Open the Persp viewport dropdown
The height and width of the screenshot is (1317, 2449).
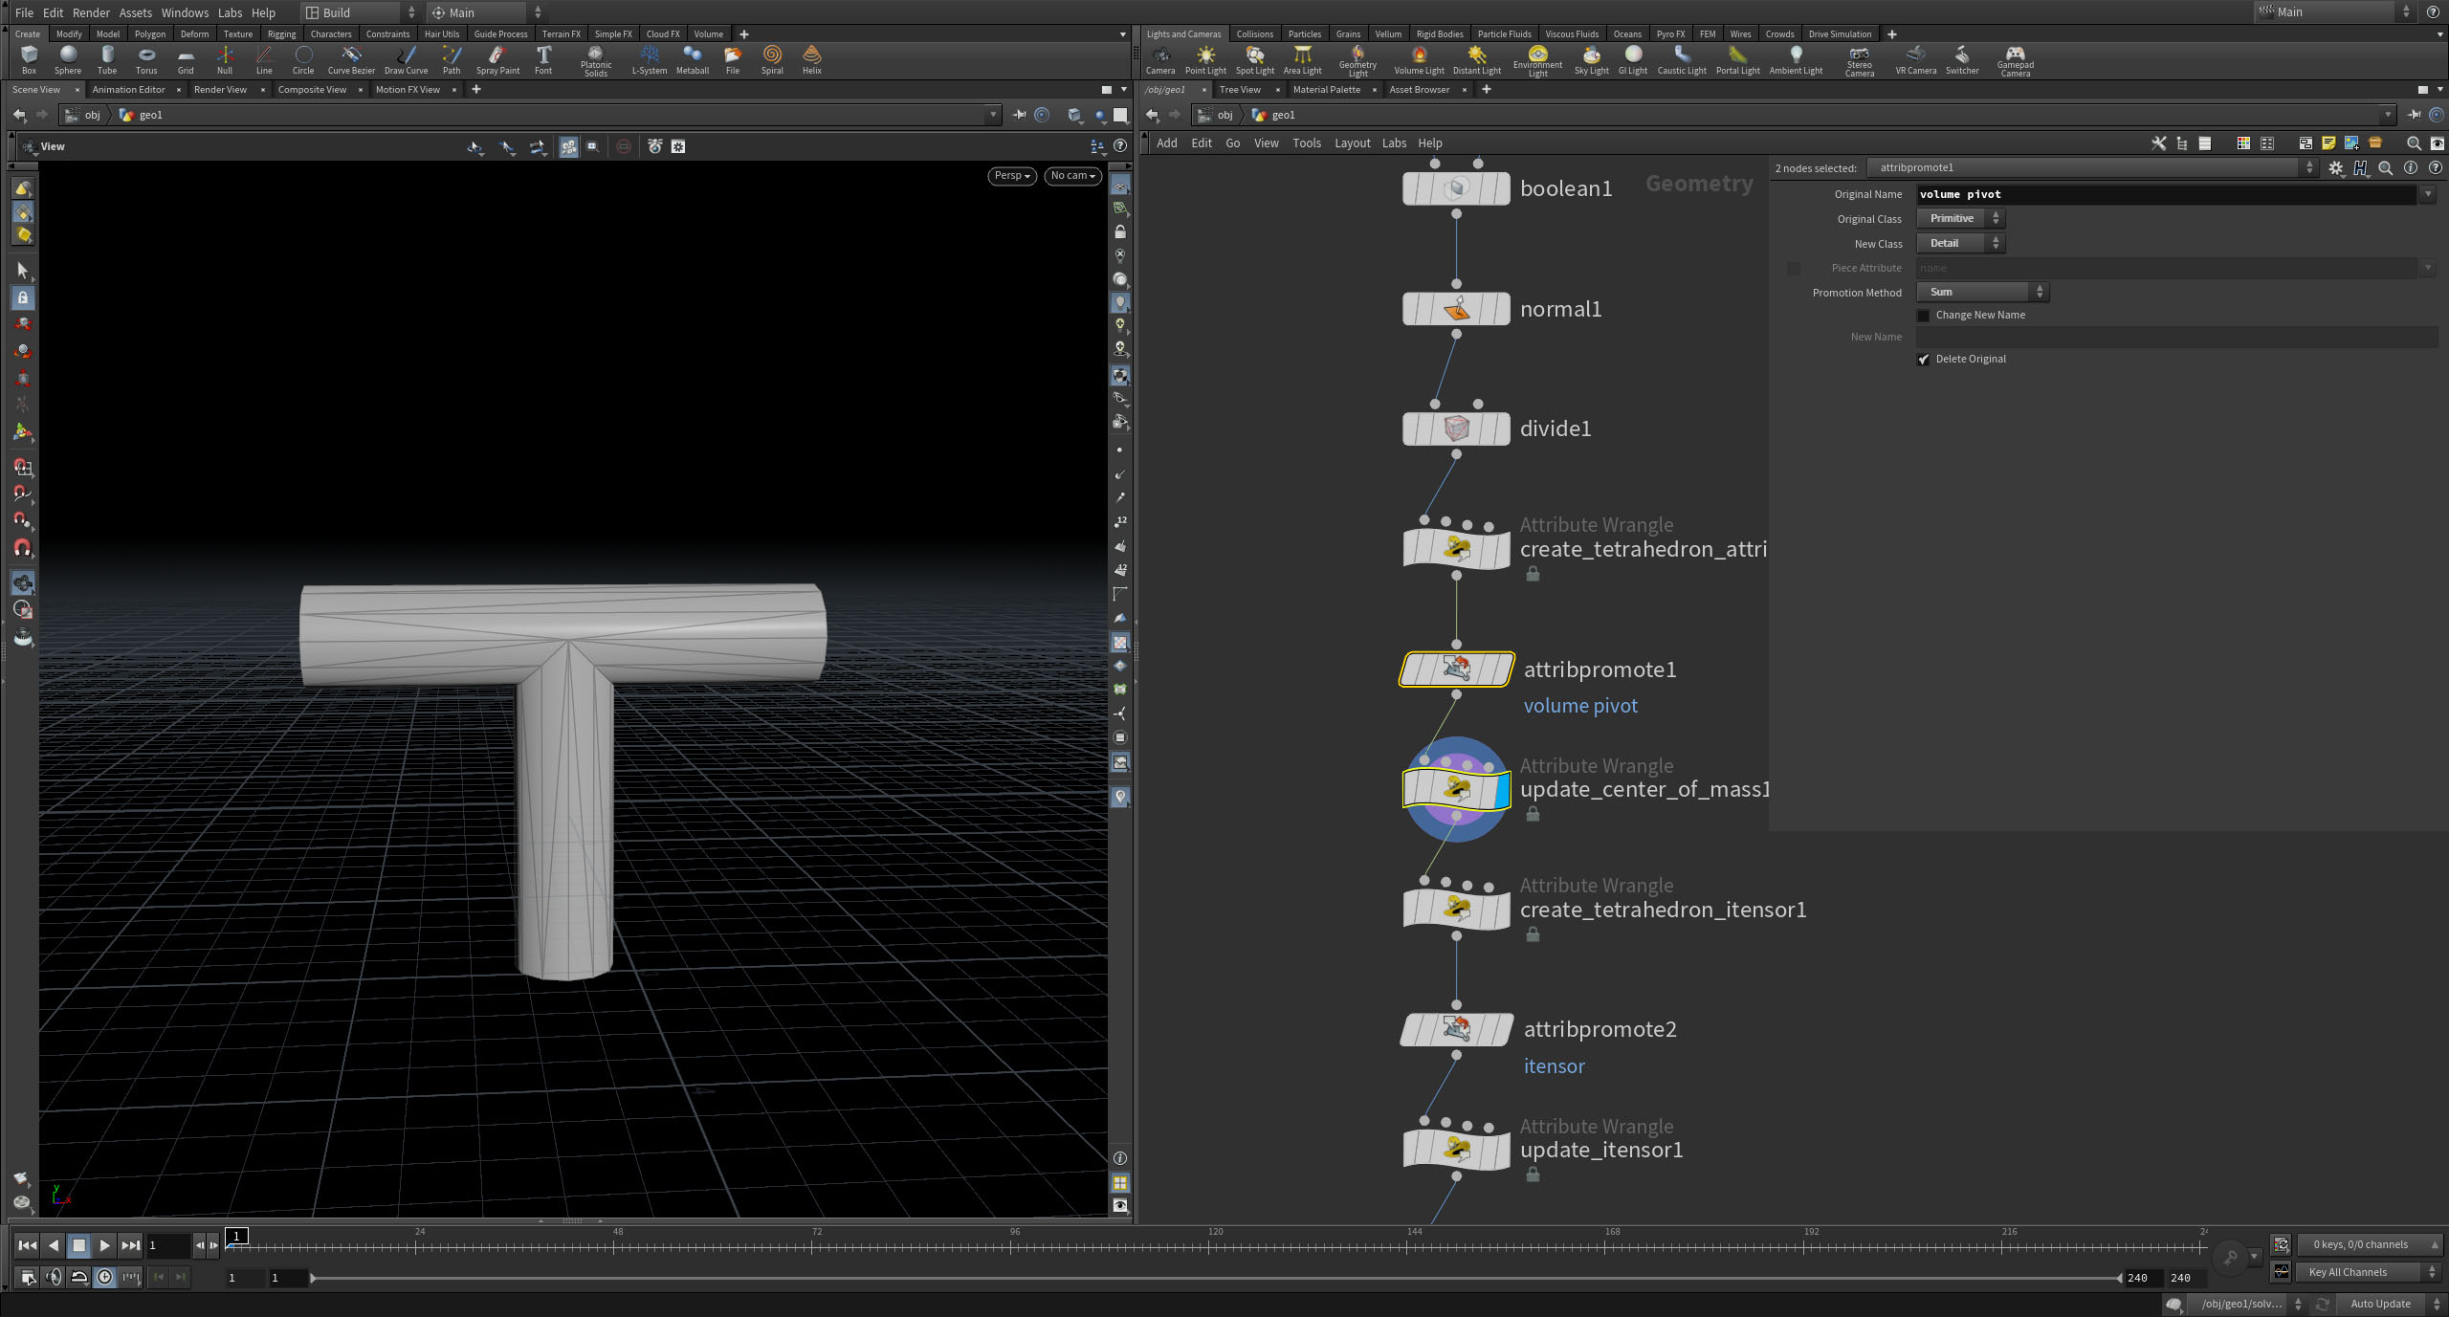pyautogui.click(x=1011, y=176)
